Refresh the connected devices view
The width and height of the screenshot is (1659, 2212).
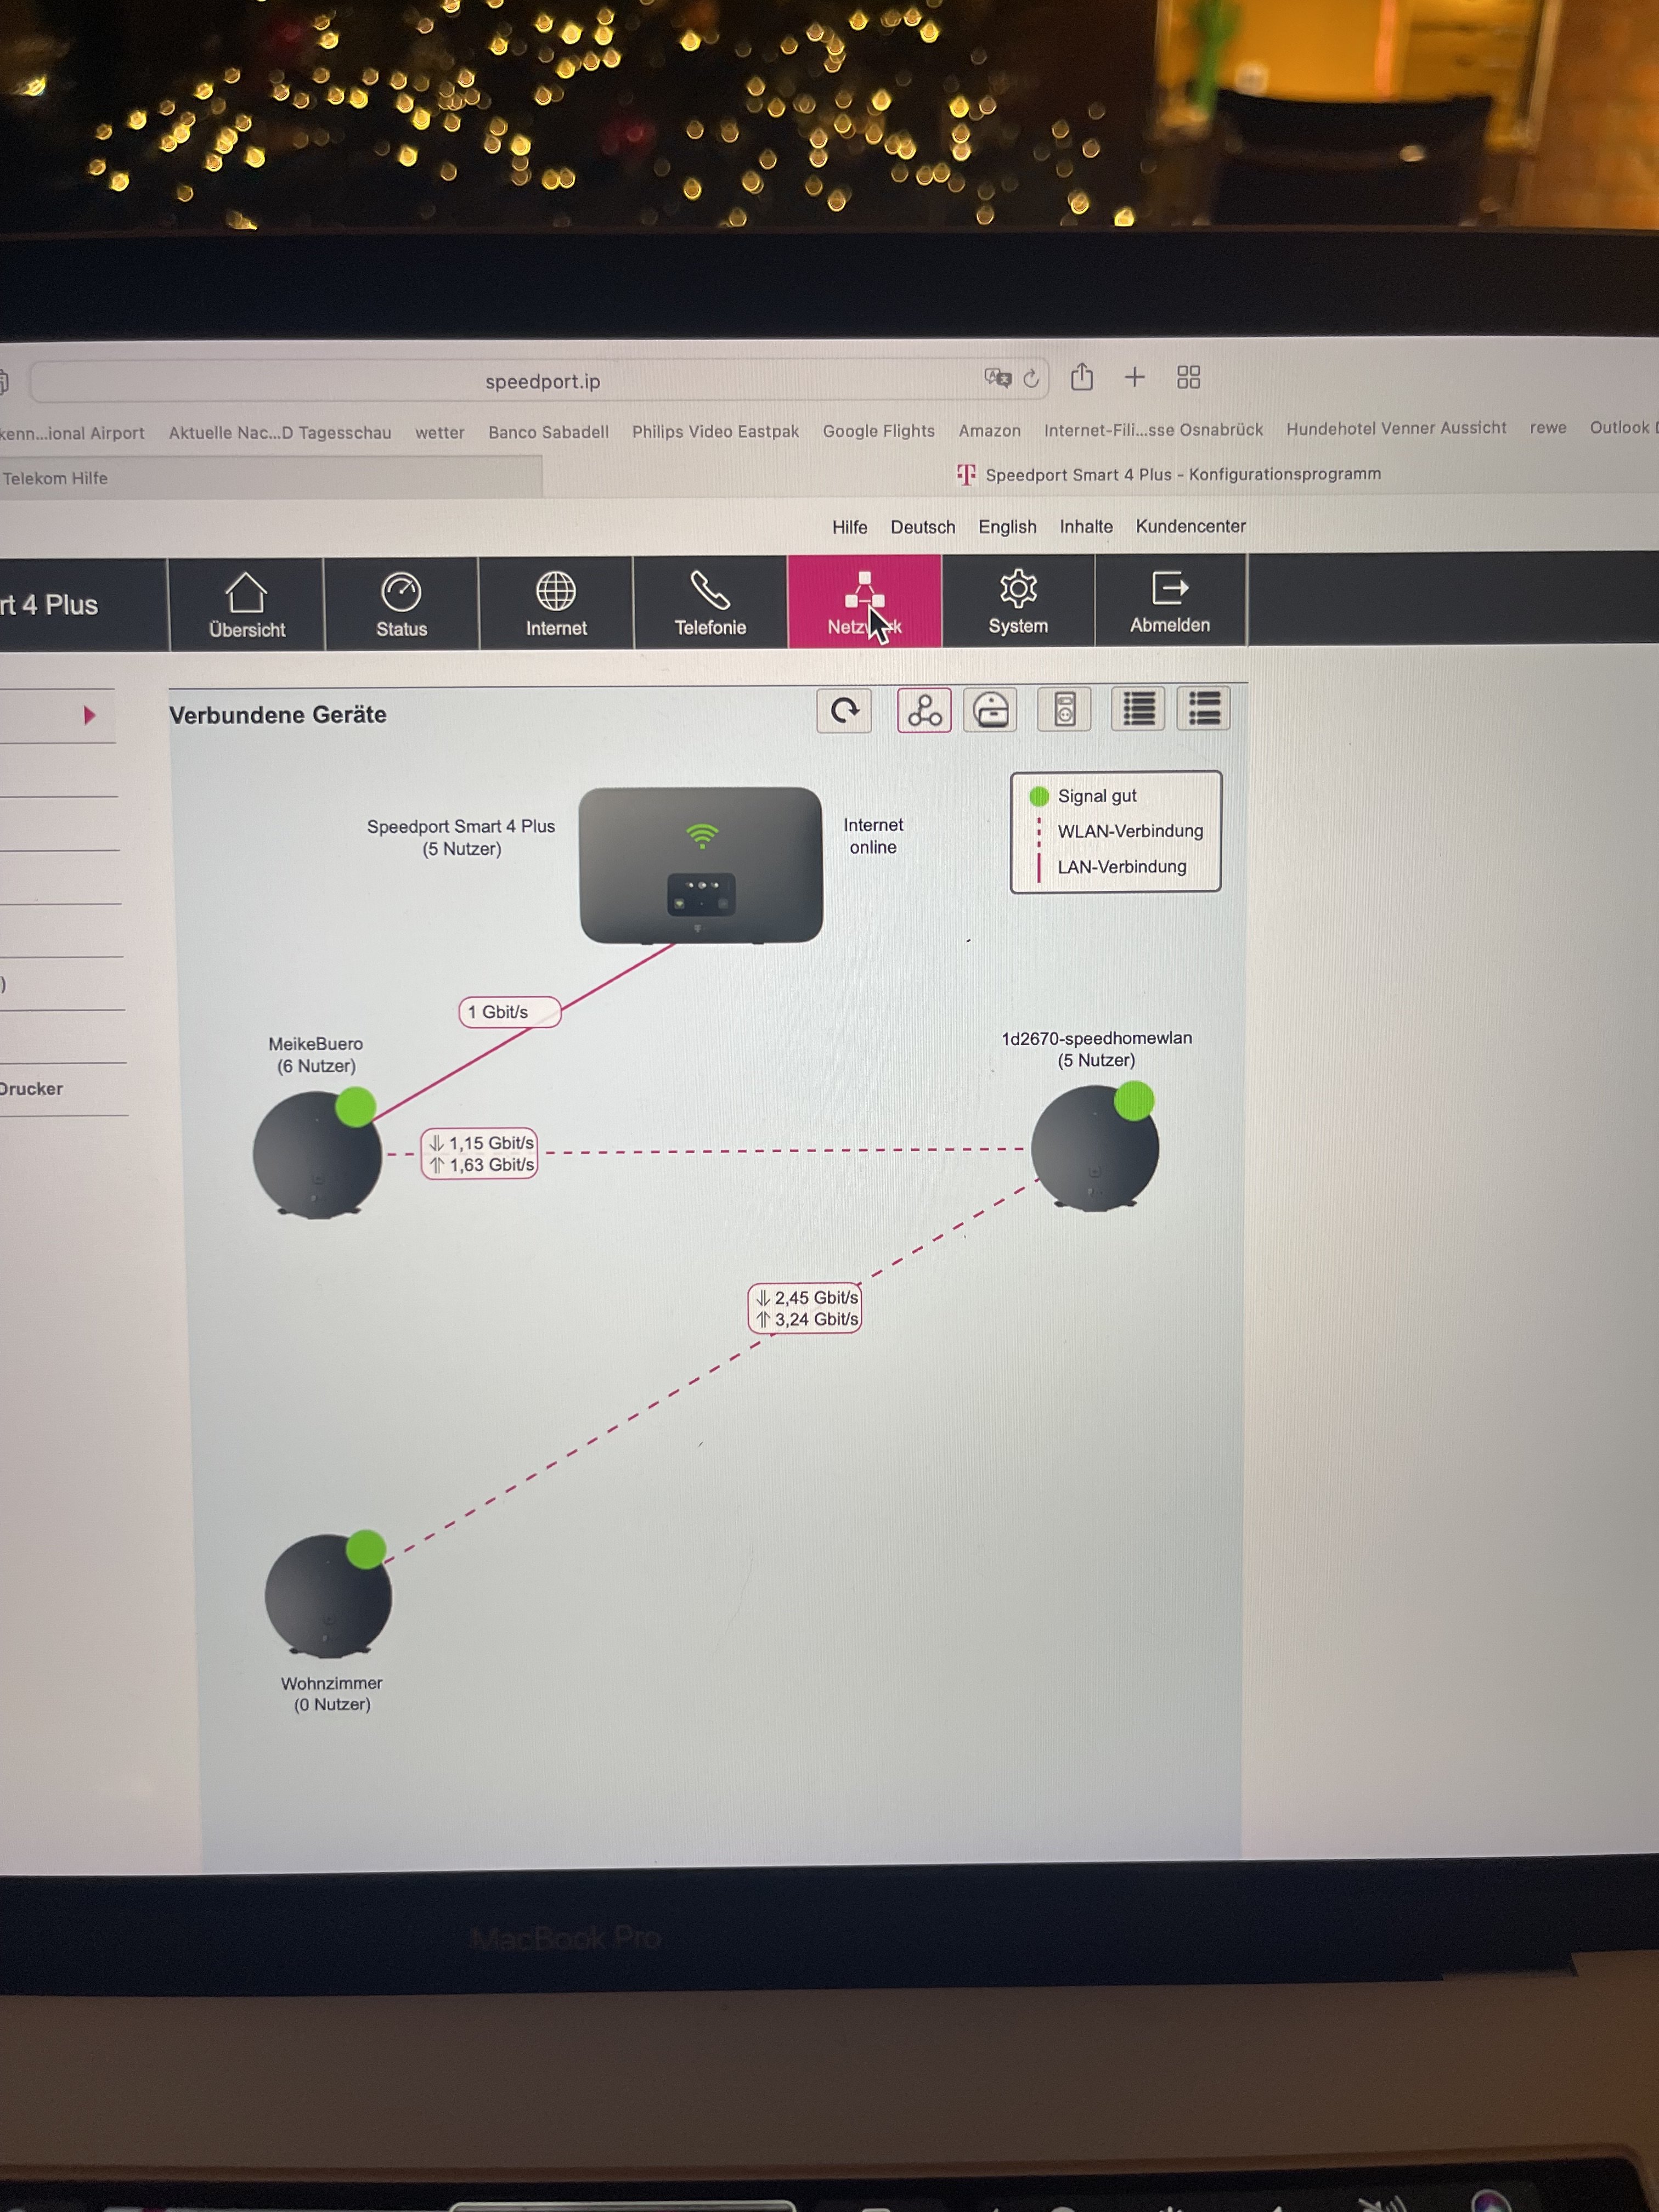tap(844, 711)
